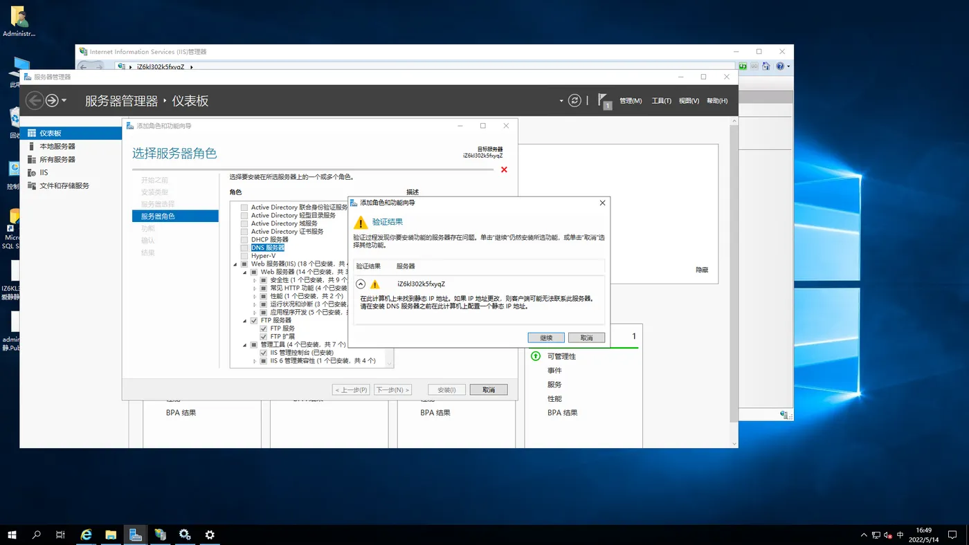Toggle the Hyper-V role checkbox
Screen dimensions: 969x545
tap(244, 256)
